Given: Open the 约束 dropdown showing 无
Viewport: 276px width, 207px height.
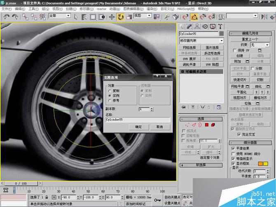Looking at the screenshot, I should [259, 45].
